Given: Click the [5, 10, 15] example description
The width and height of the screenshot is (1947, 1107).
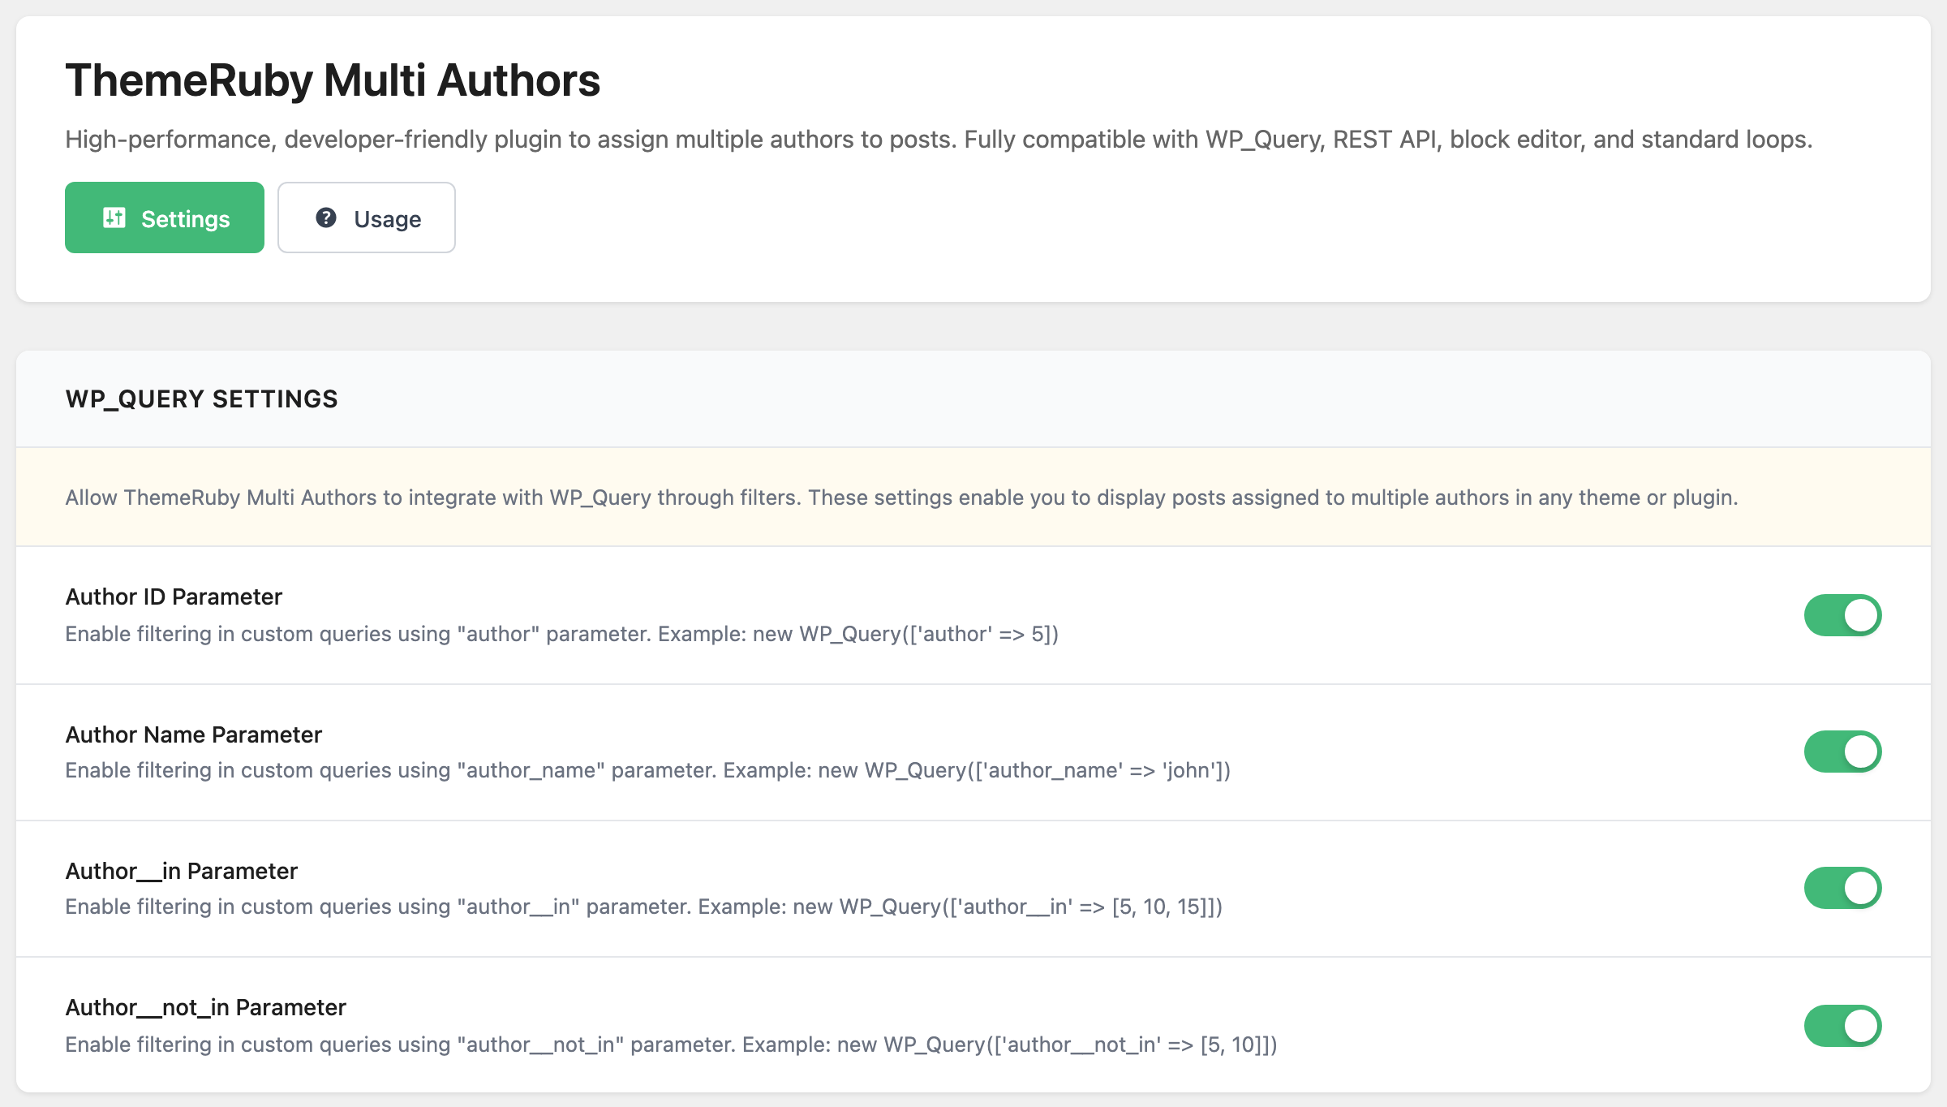Looking at the screenshot, I should (644, 907).
